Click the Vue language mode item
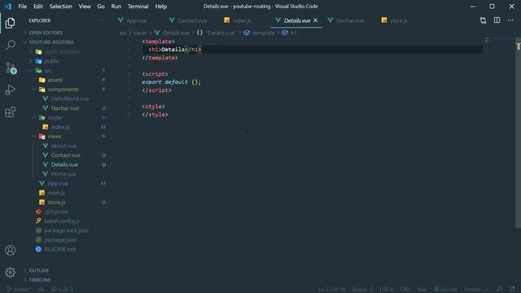Screen dimensions: 521x293 click(x=422, y=290)
